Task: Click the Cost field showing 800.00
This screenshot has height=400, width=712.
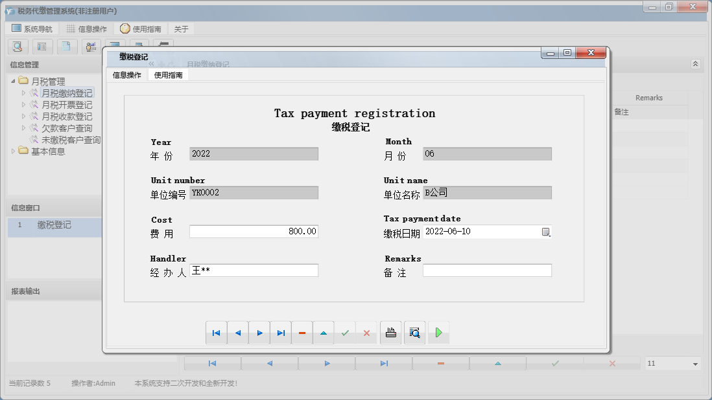Action: click(254, 232)
